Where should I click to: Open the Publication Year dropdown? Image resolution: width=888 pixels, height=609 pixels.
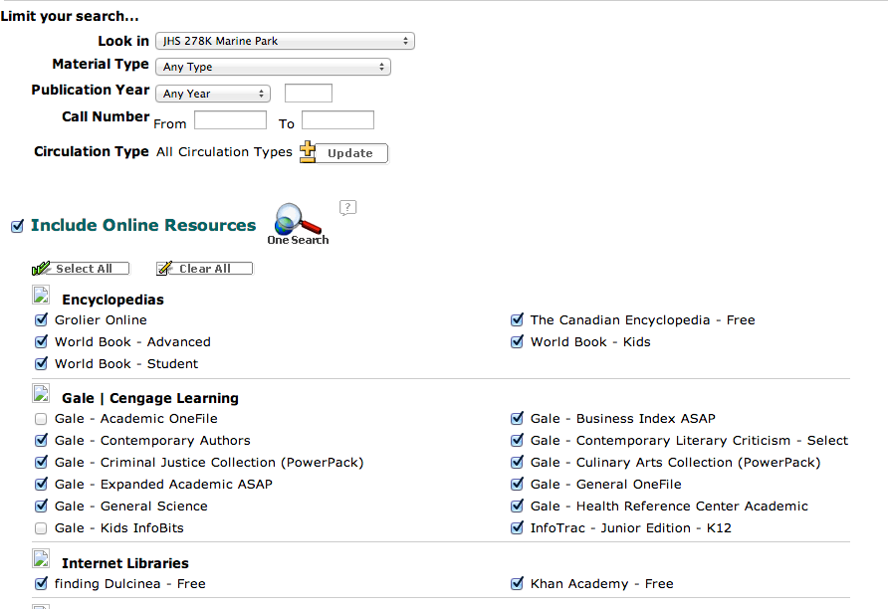pyautogui.click(x=213, y=94)
